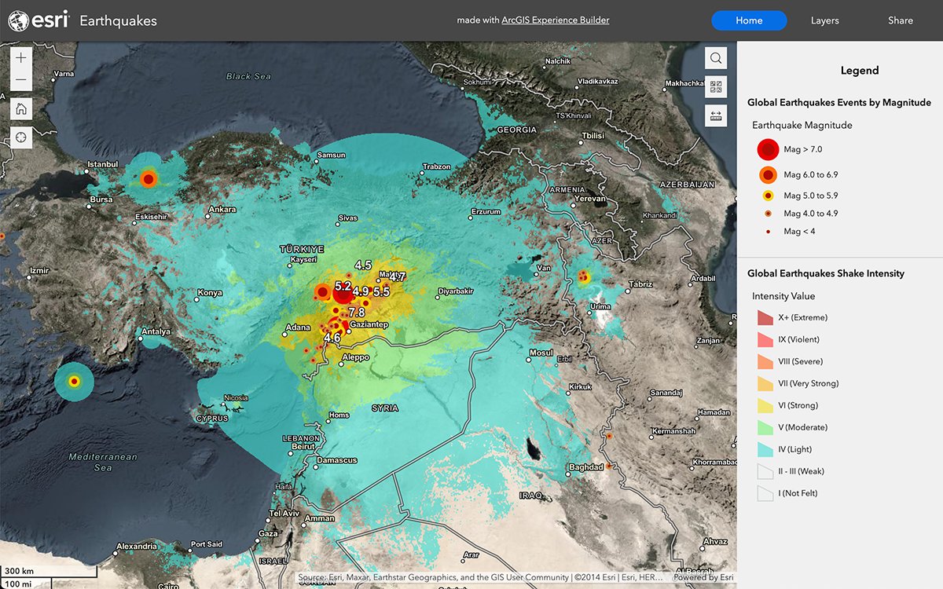Open the Share tab

(x=900, y=20)
